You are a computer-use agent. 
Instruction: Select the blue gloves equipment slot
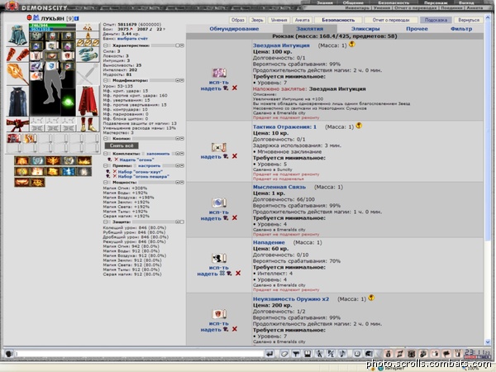point(88,55)
